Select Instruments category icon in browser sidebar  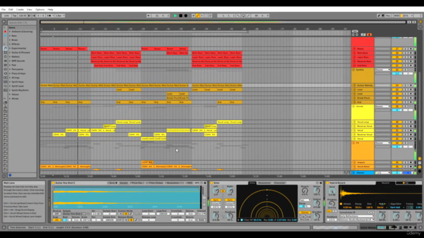(5, 57)
